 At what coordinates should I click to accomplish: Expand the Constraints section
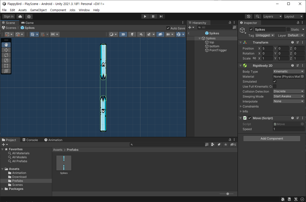(241, 106)
